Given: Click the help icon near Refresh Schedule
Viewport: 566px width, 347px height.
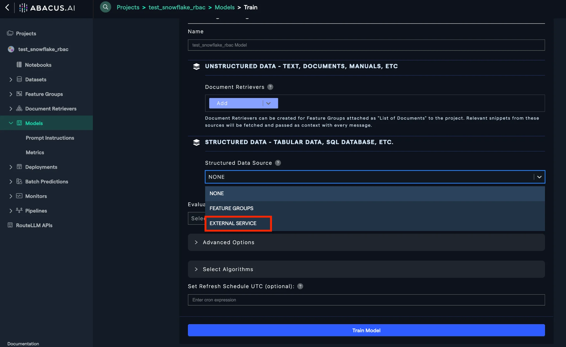Looking at the screenshot, I should click(300, 286).
